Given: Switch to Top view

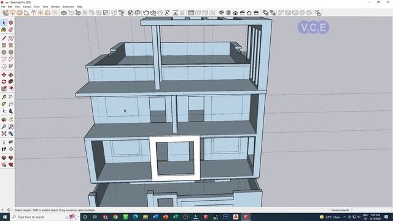Looking at the screenshot, I should [x=228, y=13].
